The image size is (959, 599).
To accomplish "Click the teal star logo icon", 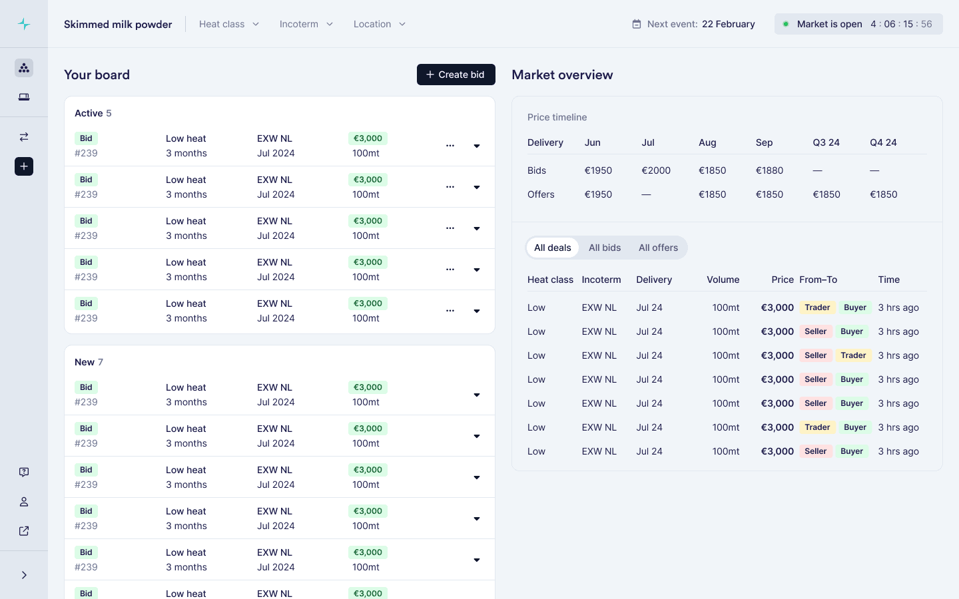I will click(x=24, y=24).
